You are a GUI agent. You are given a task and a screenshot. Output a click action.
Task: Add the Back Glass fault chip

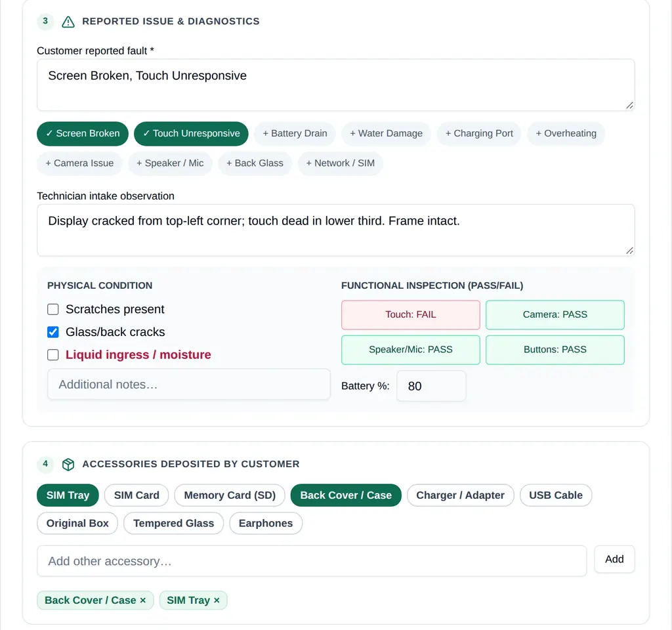[255, 163]
